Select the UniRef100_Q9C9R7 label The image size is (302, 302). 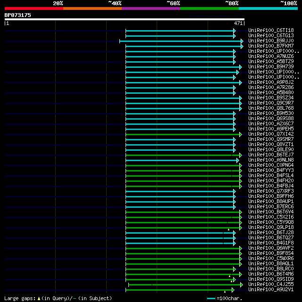[271, 103]
